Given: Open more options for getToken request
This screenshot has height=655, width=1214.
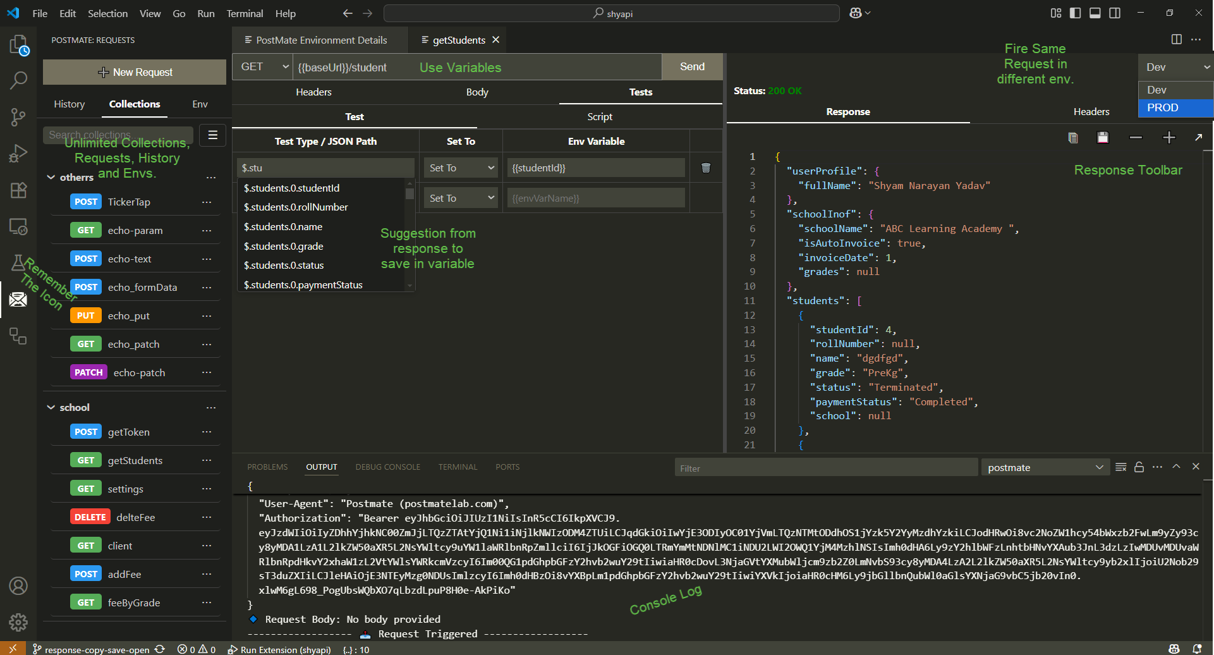Looking at the screenshot, I should (207, 432).
